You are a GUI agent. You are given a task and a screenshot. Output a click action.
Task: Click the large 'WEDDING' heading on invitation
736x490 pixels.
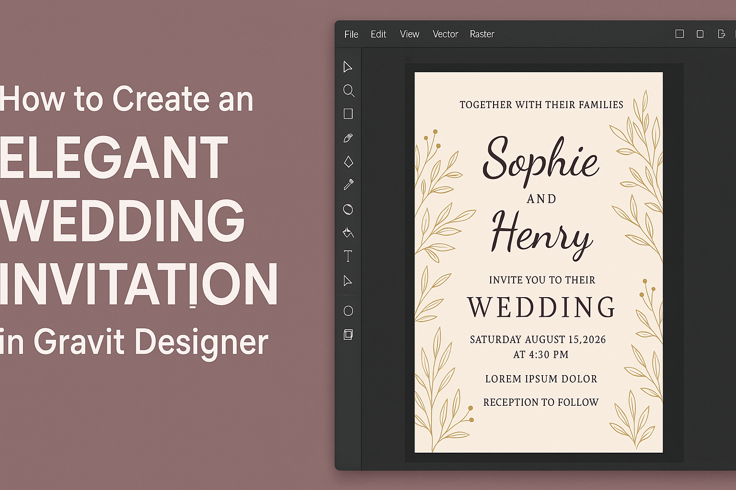point(541,307)
